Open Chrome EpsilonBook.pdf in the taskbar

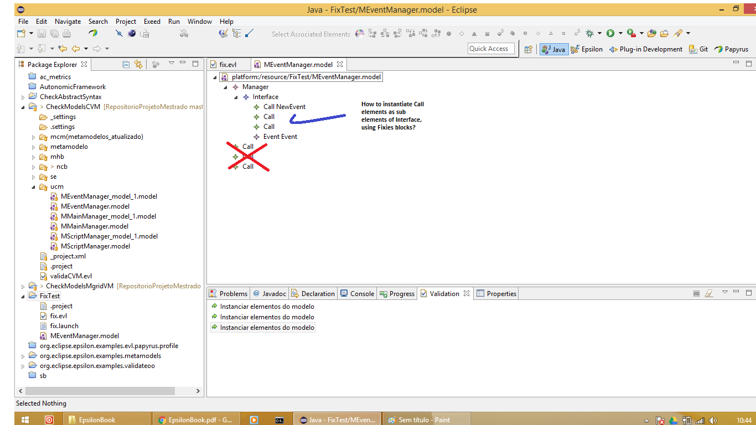coord(195,419)
